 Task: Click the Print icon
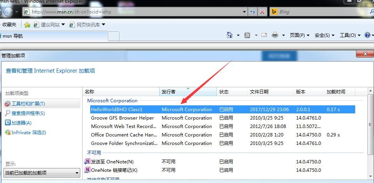click(275, 35)
